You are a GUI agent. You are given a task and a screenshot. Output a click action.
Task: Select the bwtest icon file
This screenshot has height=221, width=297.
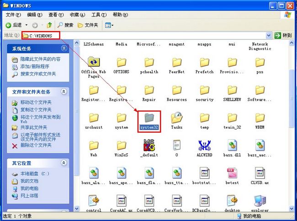(x=232, y=173)
